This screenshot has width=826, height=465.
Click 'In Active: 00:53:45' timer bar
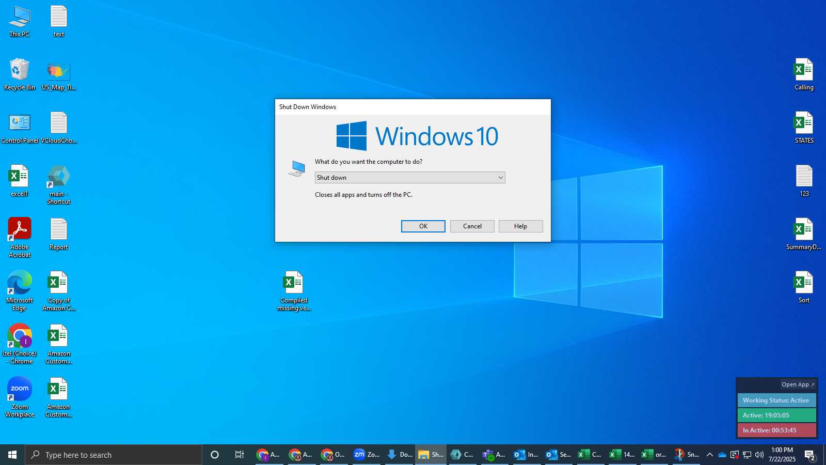click(x=776, y=430)
